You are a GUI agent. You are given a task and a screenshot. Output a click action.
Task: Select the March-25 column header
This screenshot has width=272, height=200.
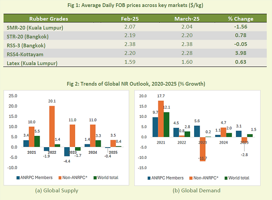187,19
